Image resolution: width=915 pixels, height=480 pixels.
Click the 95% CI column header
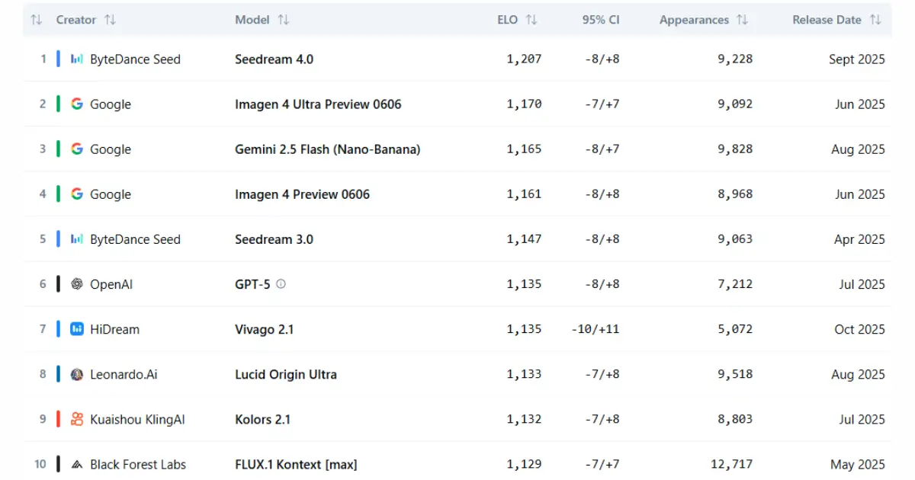click(x=601, y=20)
